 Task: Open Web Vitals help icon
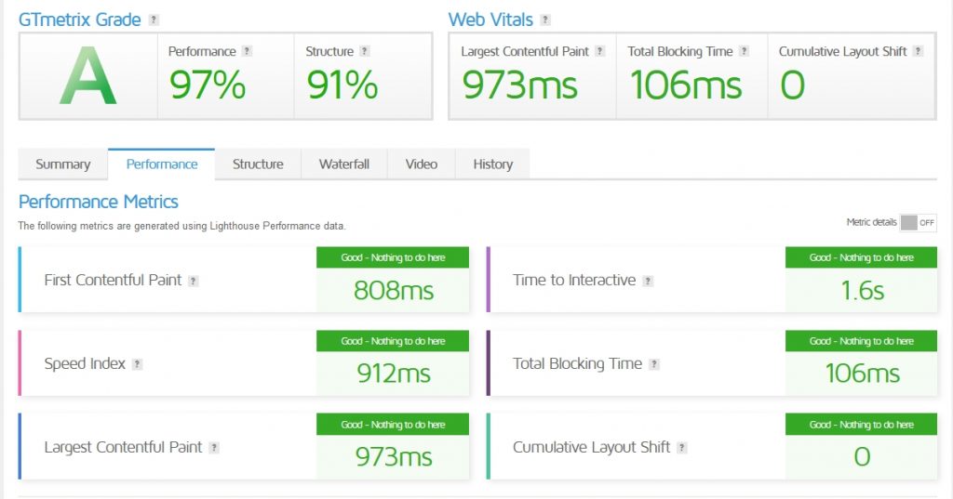click(545, 20)
